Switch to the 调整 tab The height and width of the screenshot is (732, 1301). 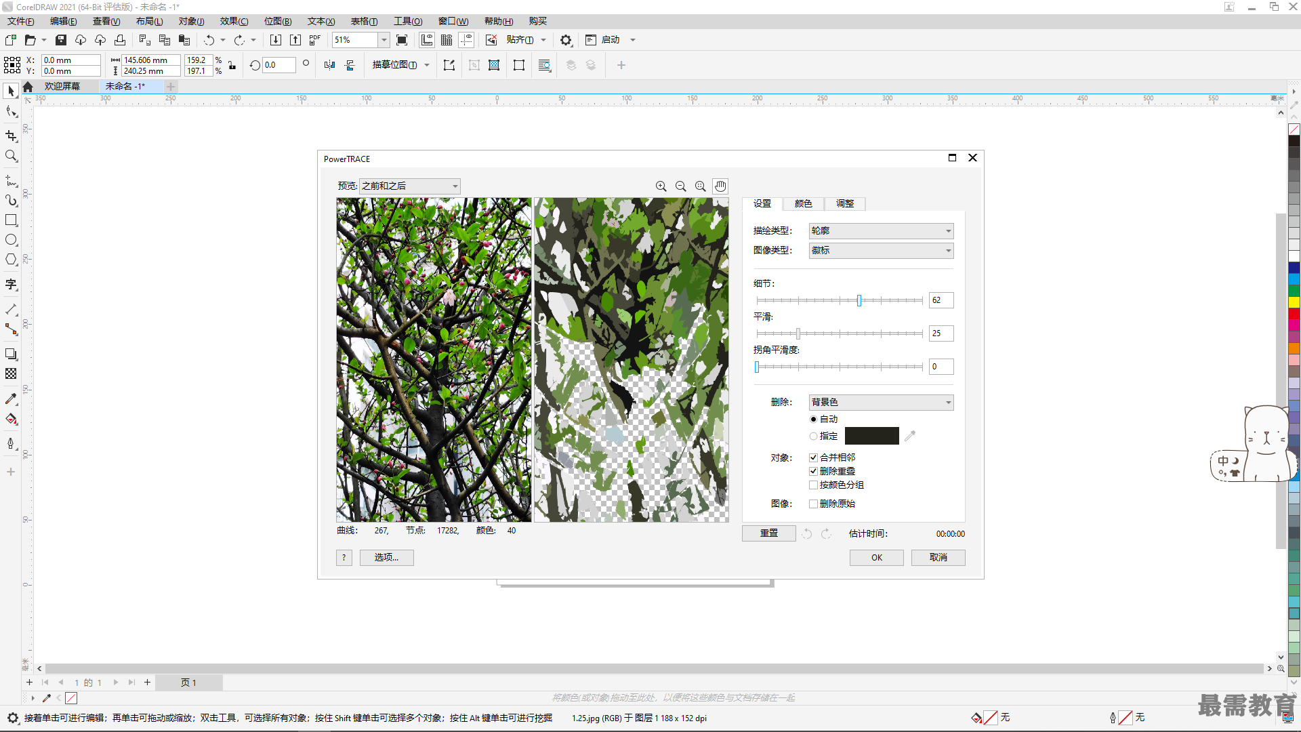(x=845, y=203)
